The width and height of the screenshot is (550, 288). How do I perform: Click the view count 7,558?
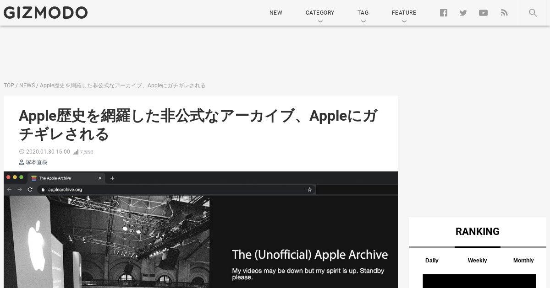(87, 152)
